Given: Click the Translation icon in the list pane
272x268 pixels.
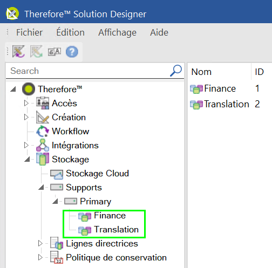Looking at the screenshot, I should [196, 105].
